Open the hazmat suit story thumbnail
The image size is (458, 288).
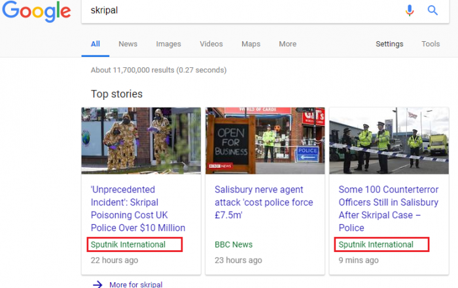[x=141, y=141]
